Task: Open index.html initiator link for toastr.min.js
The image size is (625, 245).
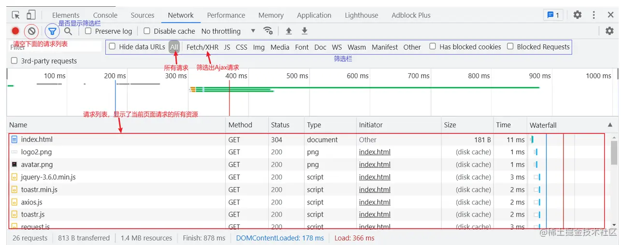Action: 375,190
